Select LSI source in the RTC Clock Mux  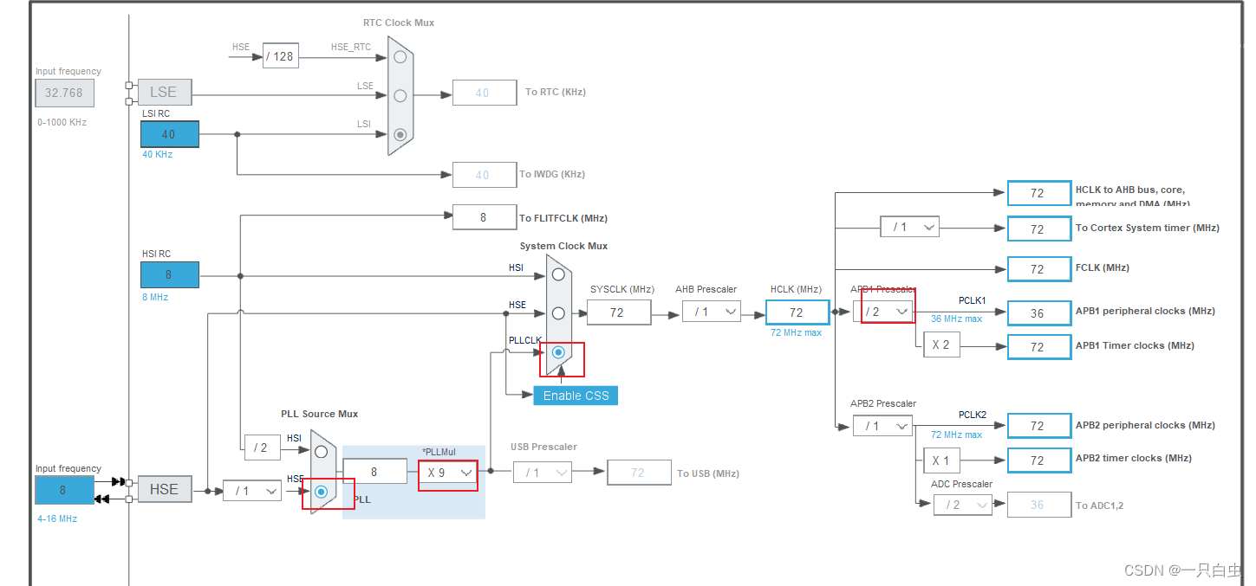coord(399,135)
